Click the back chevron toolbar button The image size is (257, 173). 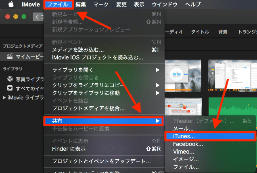[38, 17]
